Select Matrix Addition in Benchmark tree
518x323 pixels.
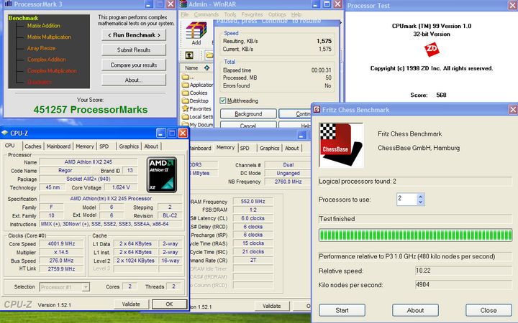pos(44,26)
